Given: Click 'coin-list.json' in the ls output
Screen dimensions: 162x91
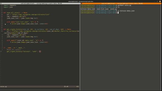Looking at the screenshot, I should coord(103,9).
